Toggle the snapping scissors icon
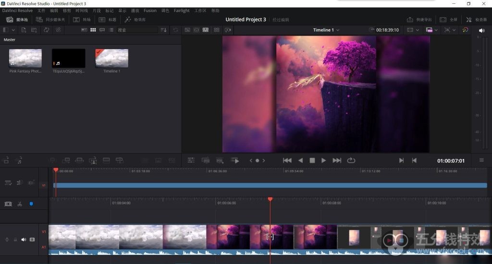Viewport: 492px width, 264px height. (20, 204)
